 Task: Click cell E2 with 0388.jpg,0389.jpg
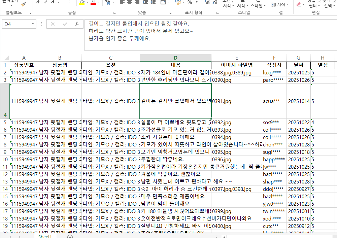tap(237, 72)
